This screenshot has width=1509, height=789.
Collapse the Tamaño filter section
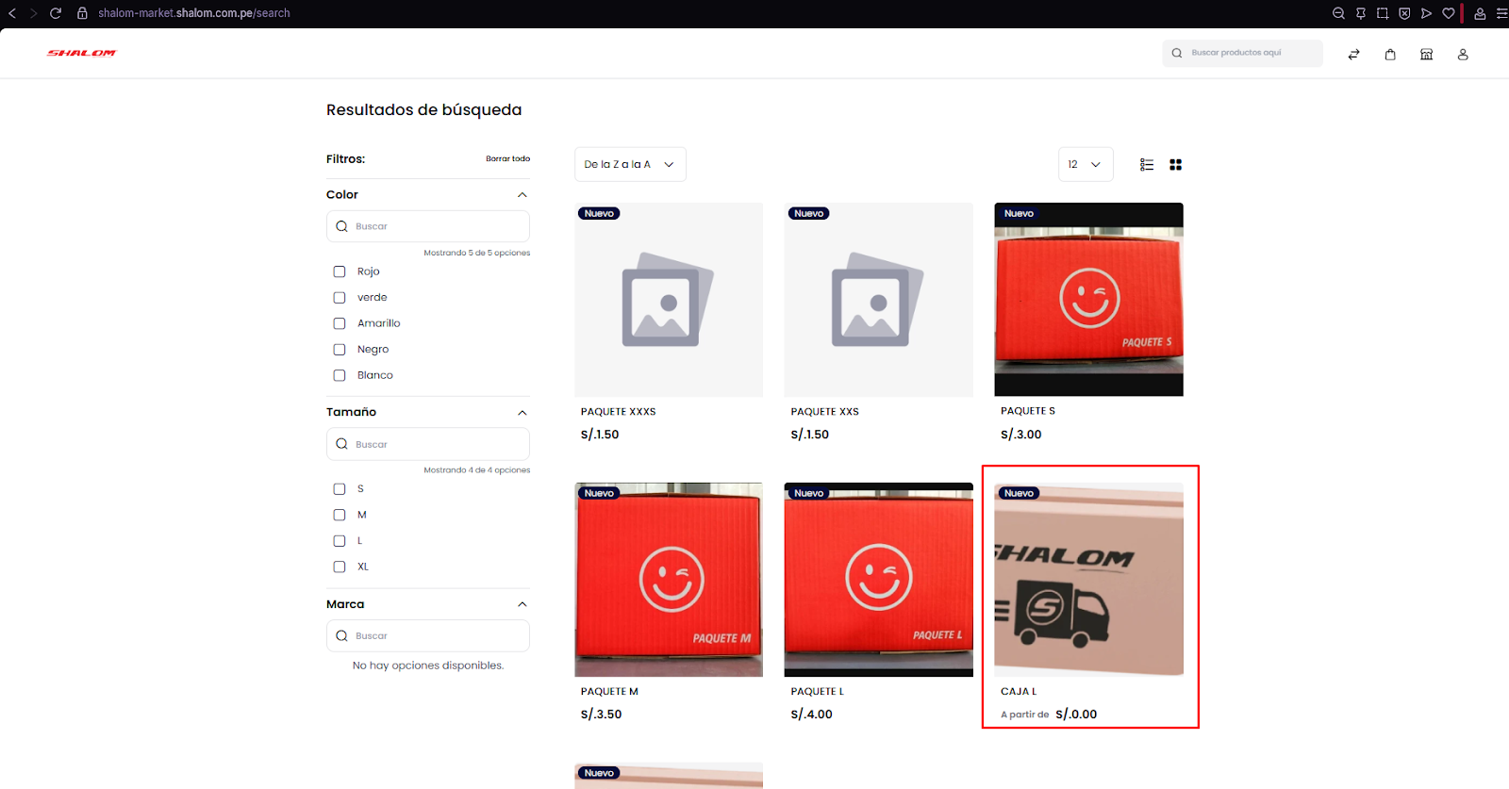(x=522, y=413)
